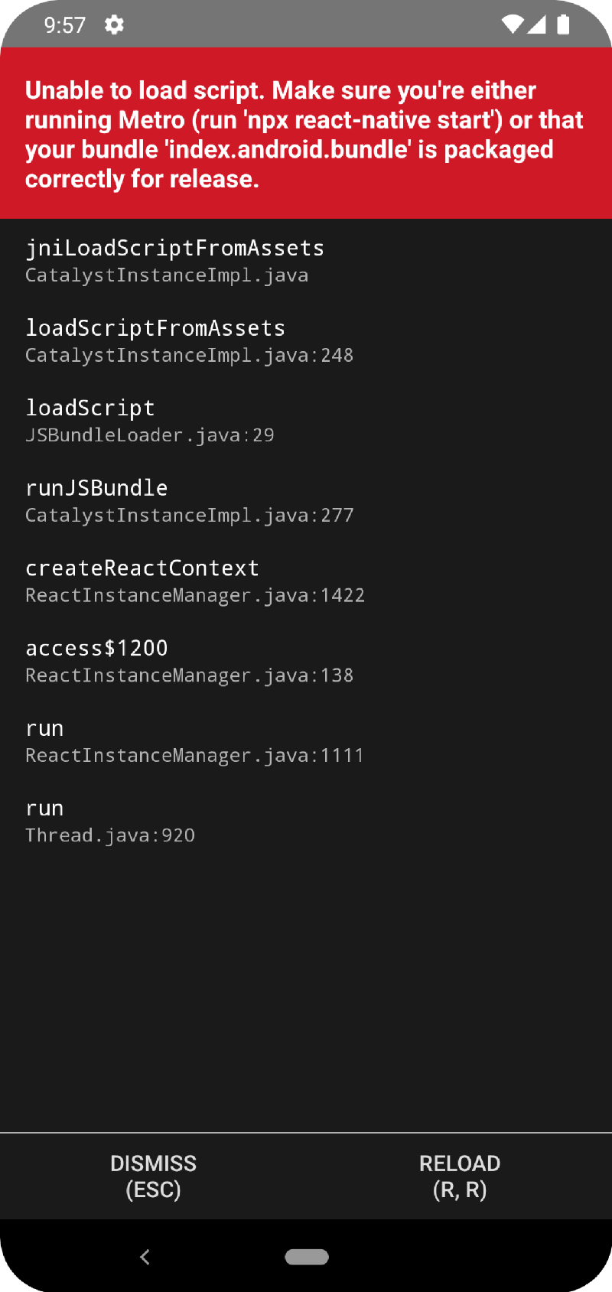Tap the battery status icon
This screenshot has height=1292, width=612.
tap(563, 25)
